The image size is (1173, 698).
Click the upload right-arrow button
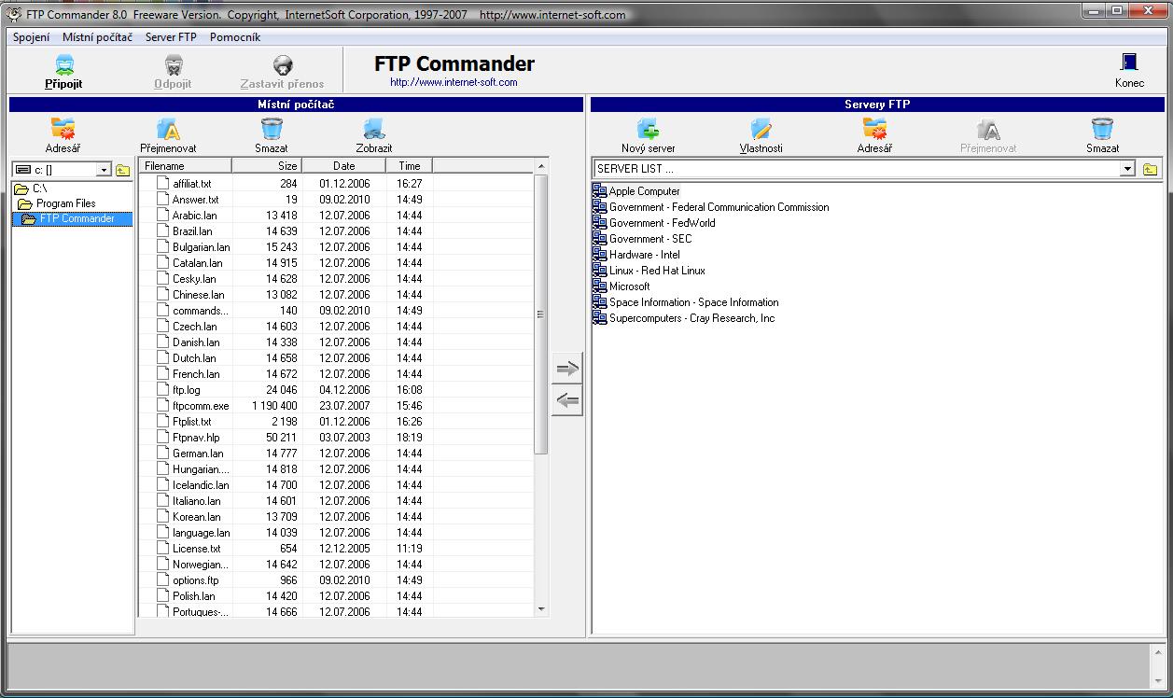tap(567, 369)
